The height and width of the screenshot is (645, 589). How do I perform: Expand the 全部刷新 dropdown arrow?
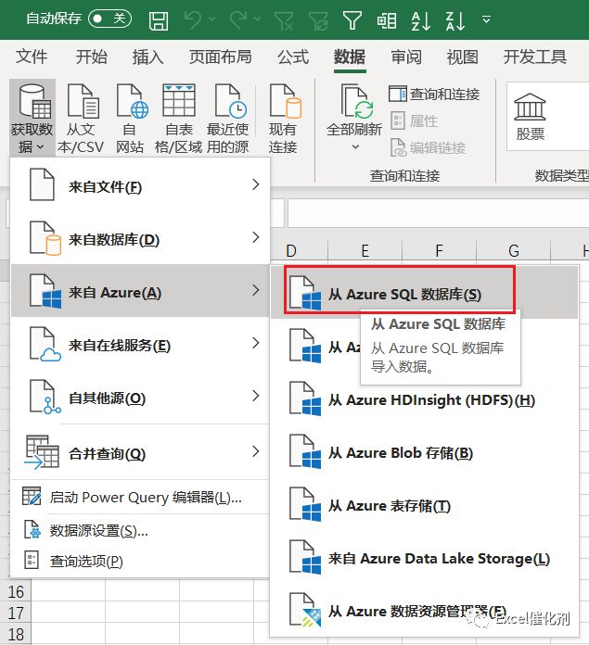pyautogui.click(x=355, y=146)
